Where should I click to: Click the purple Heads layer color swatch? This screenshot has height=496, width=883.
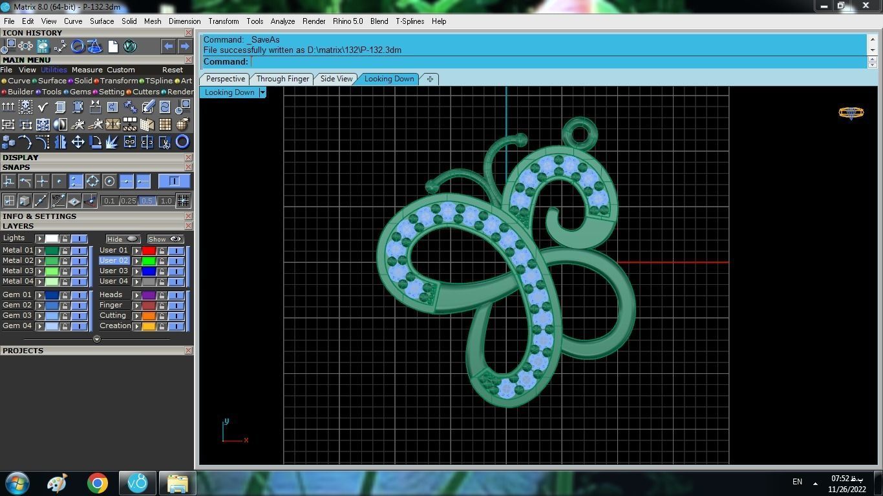[x=149, y=295]
